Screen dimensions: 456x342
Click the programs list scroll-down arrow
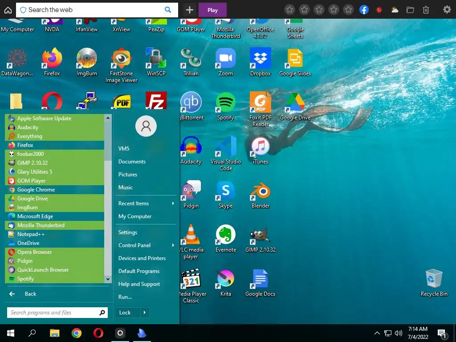coord(108,279)
